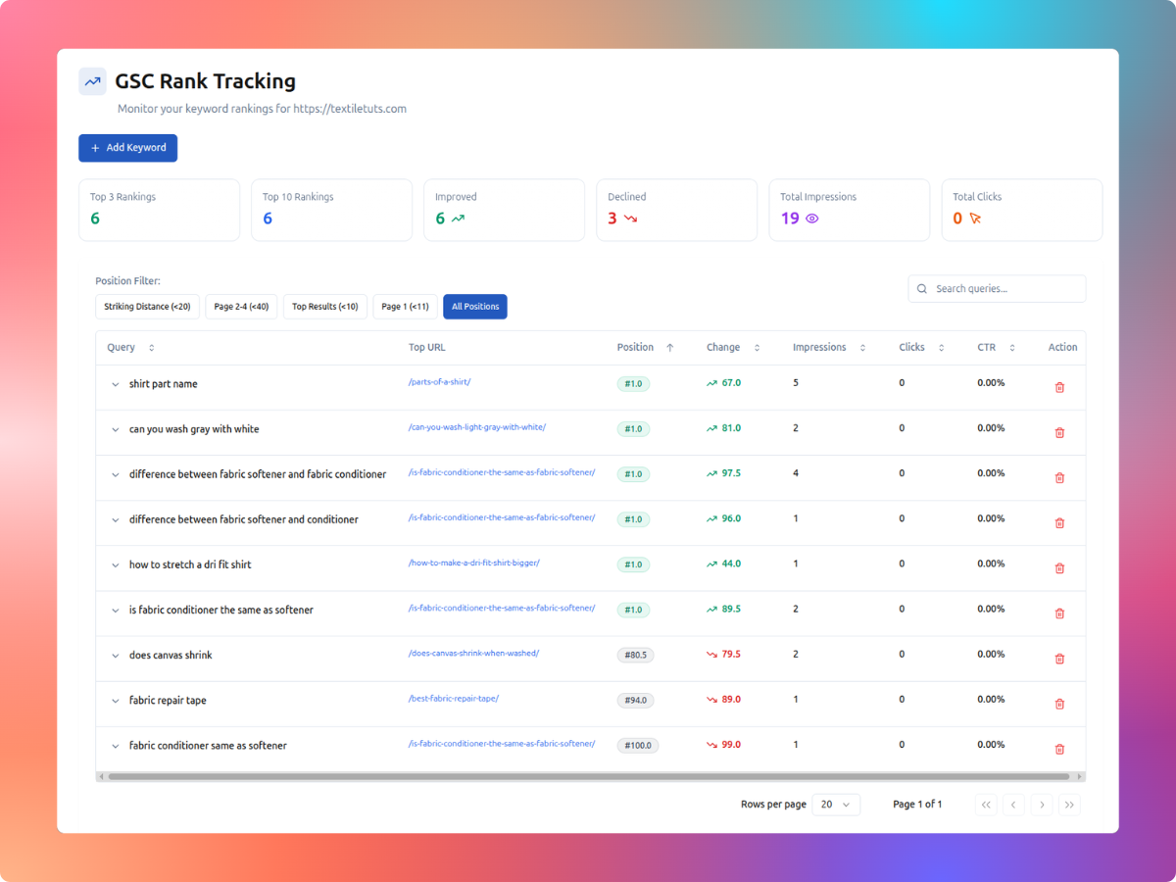Expand 'difference between fabric softener and fabric conditioner' row
The width and height of the screenshot is (1176, 882).
(115, 474)
